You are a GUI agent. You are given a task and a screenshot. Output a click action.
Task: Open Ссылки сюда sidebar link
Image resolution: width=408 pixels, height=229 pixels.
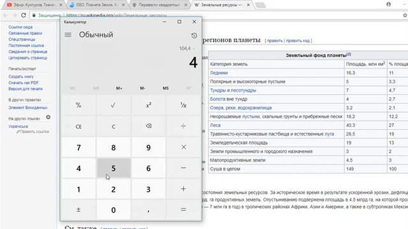pos(20,27)
